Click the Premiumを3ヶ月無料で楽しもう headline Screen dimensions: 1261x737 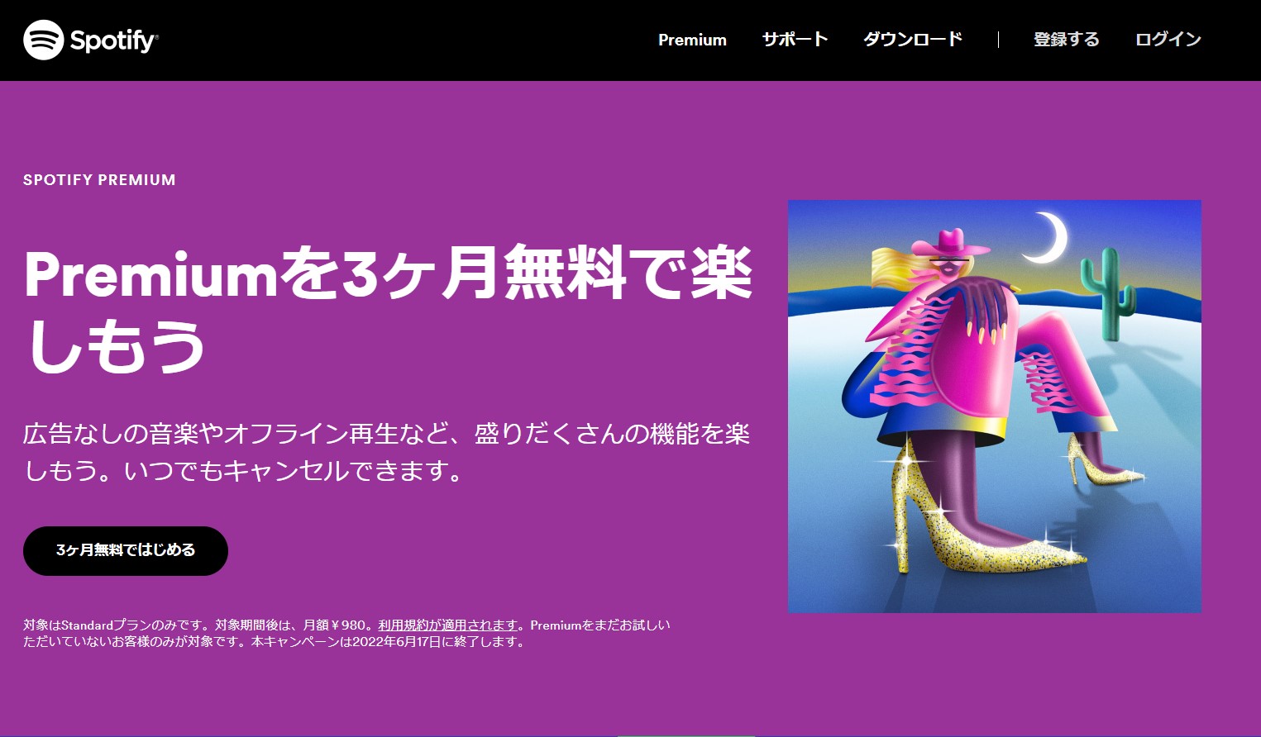[x=388, y=309]
